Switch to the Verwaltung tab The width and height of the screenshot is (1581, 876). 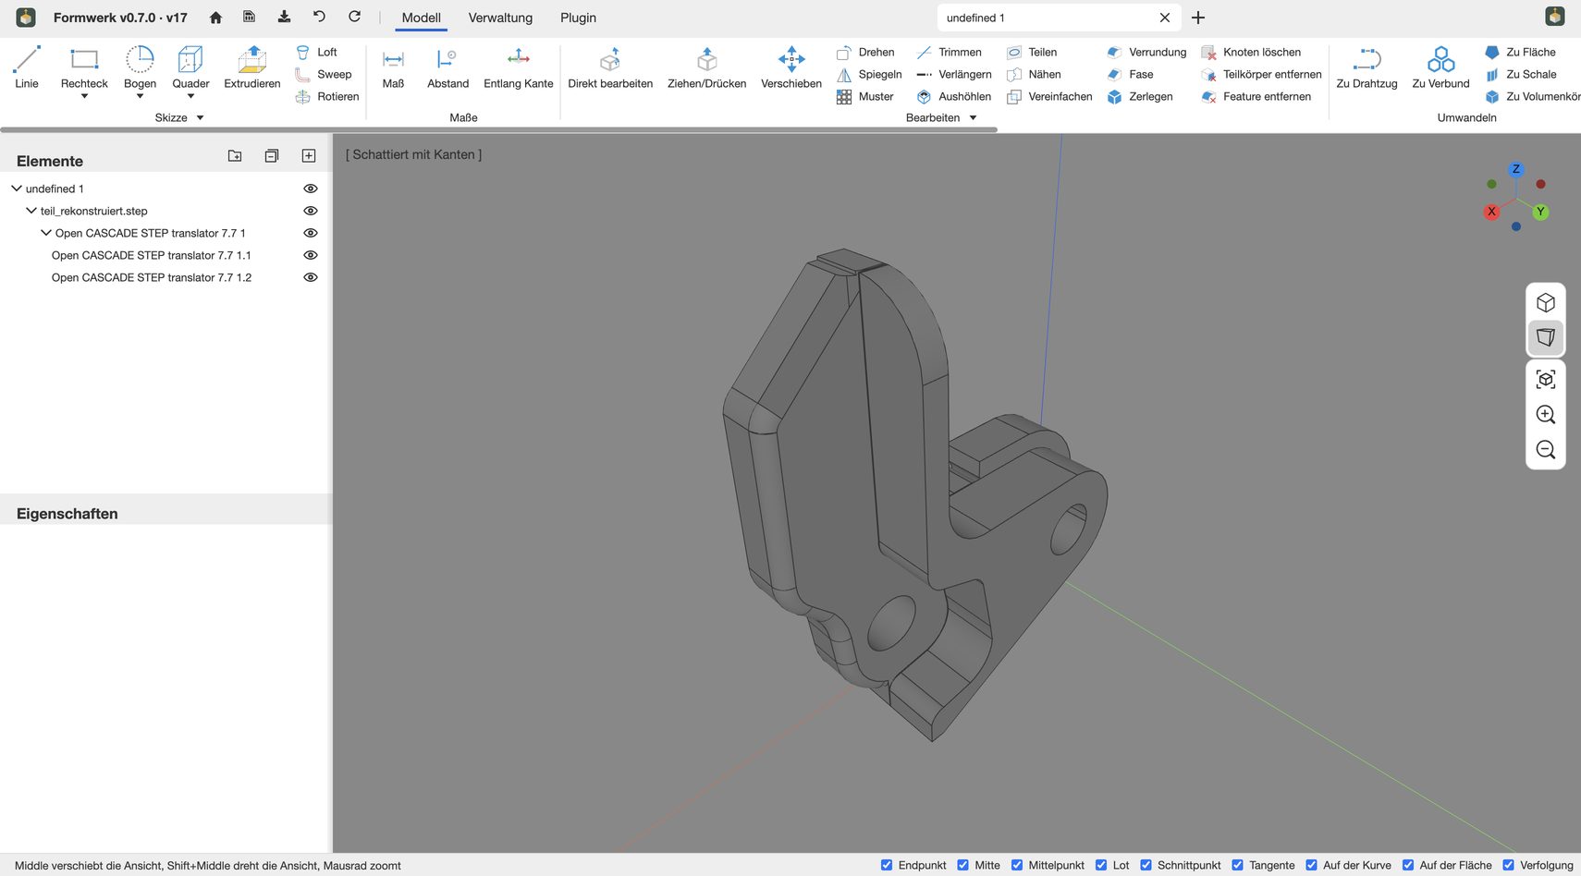pos(500,18)
